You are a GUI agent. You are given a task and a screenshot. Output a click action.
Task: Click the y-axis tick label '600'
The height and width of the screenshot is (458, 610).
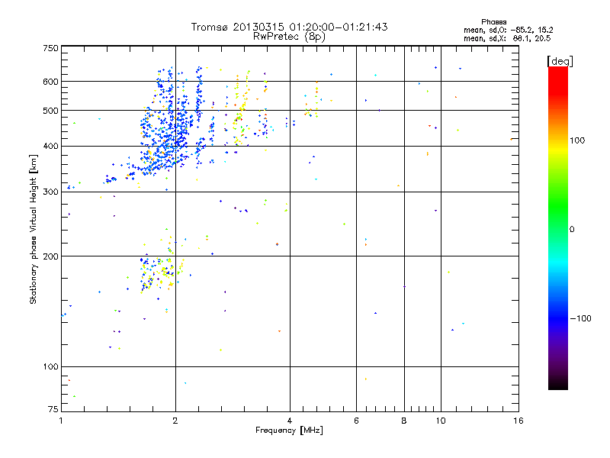(50, 82)
